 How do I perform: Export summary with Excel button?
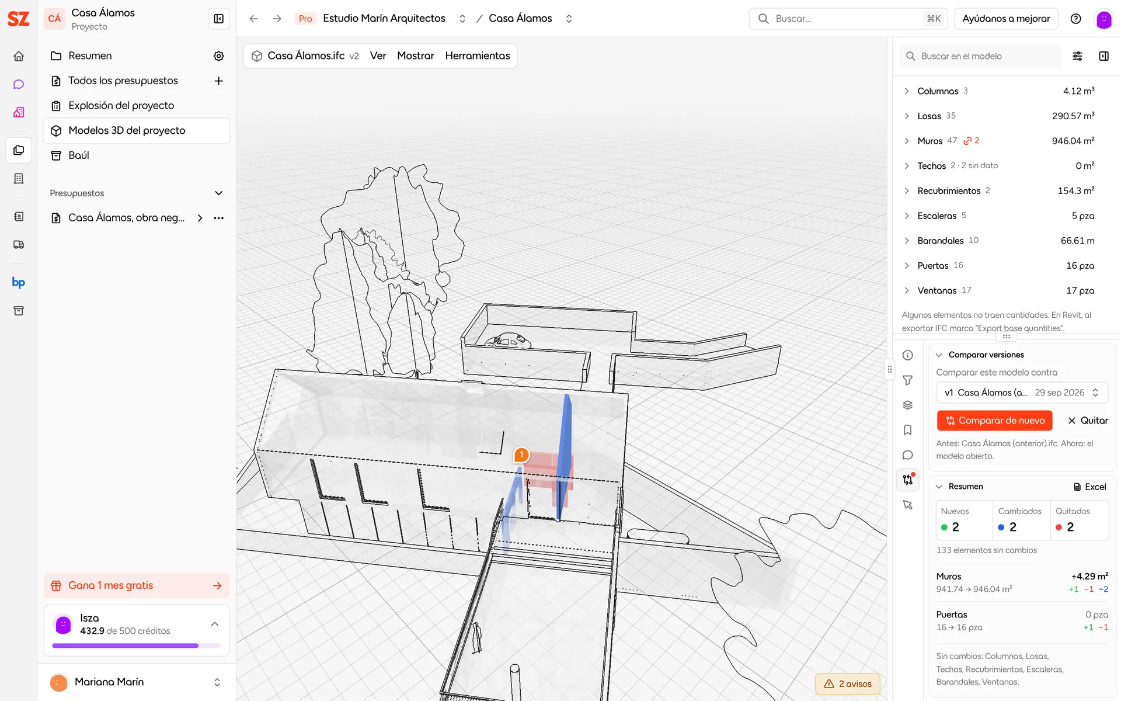[x=1089, y=487]
